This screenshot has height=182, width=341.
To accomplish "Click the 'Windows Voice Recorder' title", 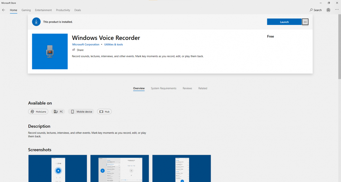I will point(106,38).
